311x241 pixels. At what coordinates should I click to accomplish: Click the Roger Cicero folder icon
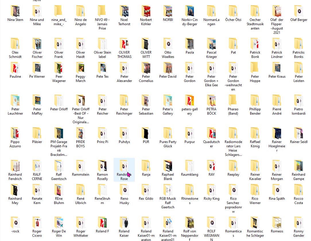click(37, 223)
